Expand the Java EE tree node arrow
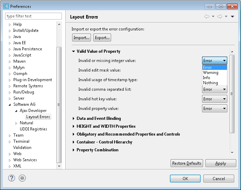Image resolution: width=241 pixels, height=190 pixels. tap(10, 43)
